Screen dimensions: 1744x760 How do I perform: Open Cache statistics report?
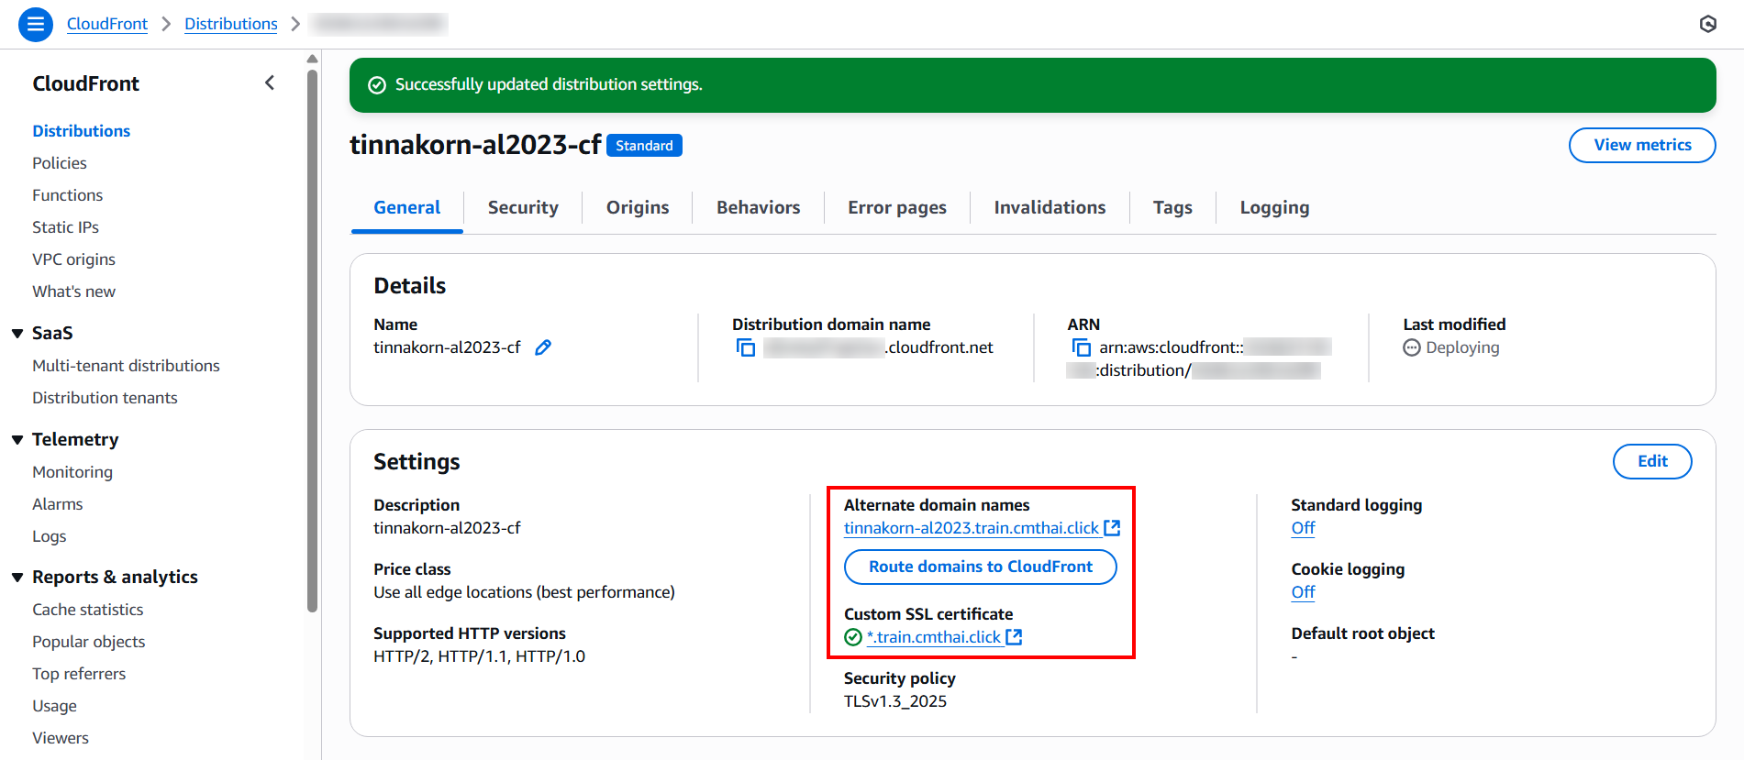tap(88, 610)
